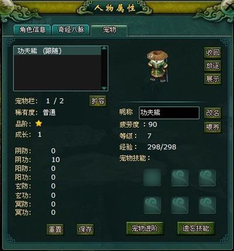Click the 展示 button to show the pet
The image size is (234, 251).
coord(213,79)
